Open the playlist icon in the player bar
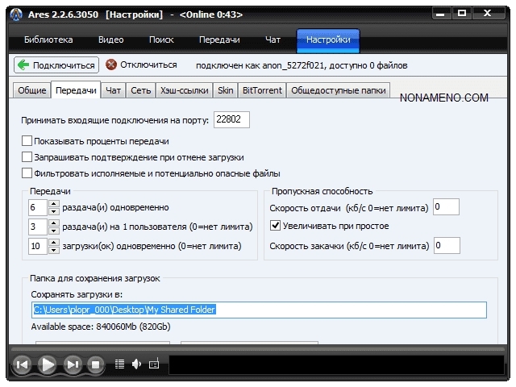Image resolution: width=516 pixels, height=387 pixels. tap(120, 364)
